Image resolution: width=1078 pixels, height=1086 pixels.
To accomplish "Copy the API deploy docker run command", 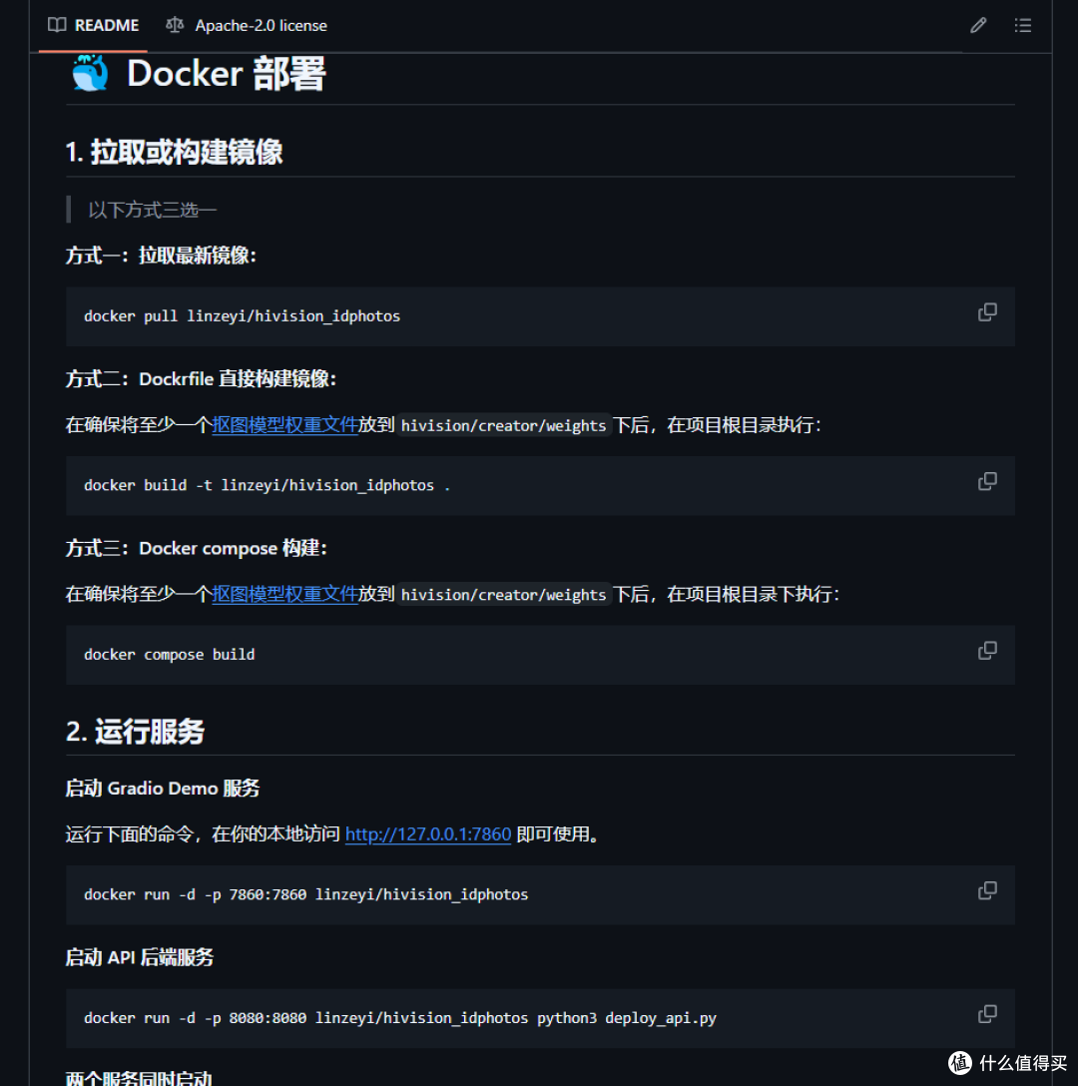I will click(x=986, y=1013).
